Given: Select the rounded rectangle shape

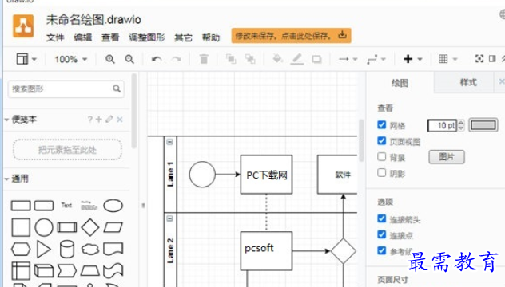Looking at the screenshot, I should coord(44,206).
